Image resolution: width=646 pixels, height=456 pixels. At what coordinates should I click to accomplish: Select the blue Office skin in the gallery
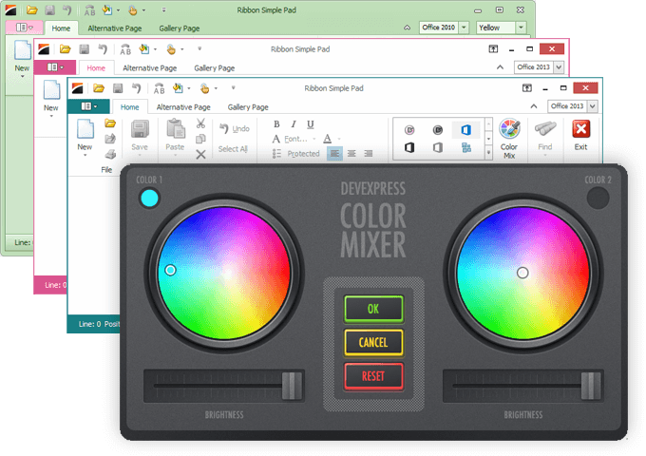pos(466,129)
